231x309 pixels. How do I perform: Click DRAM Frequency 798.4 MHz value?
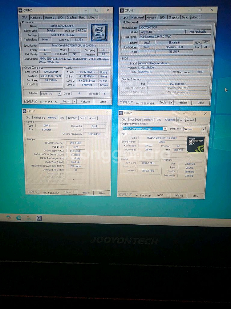point(75,143)
